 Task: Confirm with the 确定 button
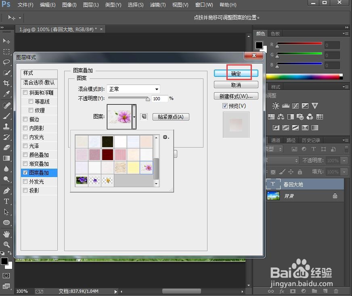coord(236,73)
